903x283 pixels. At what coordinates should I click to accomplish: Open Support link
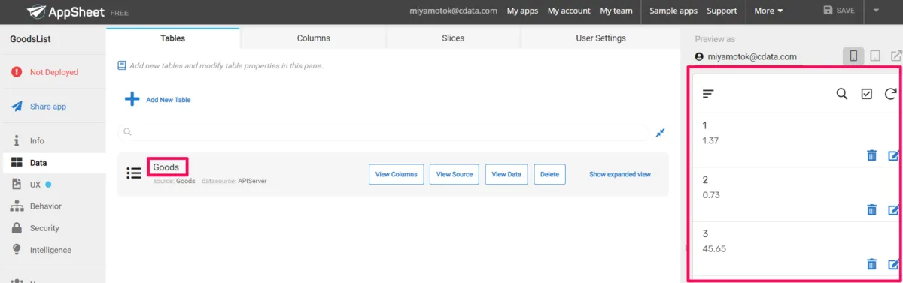click(x=722, y=11)
